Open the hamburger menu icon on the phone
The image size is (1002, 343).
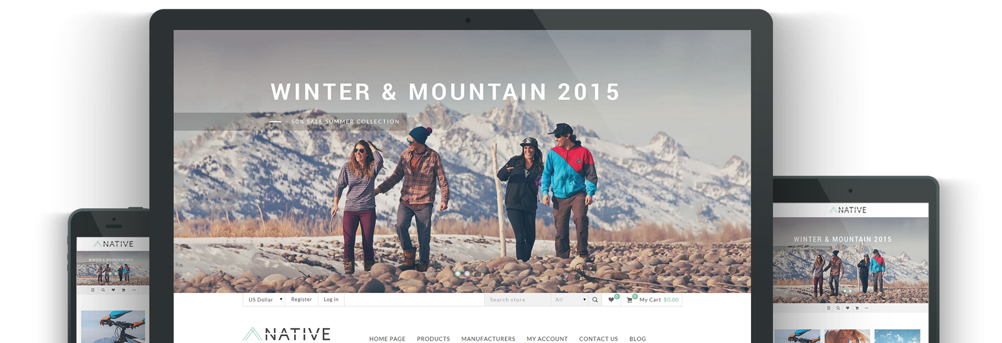(93, 290)
